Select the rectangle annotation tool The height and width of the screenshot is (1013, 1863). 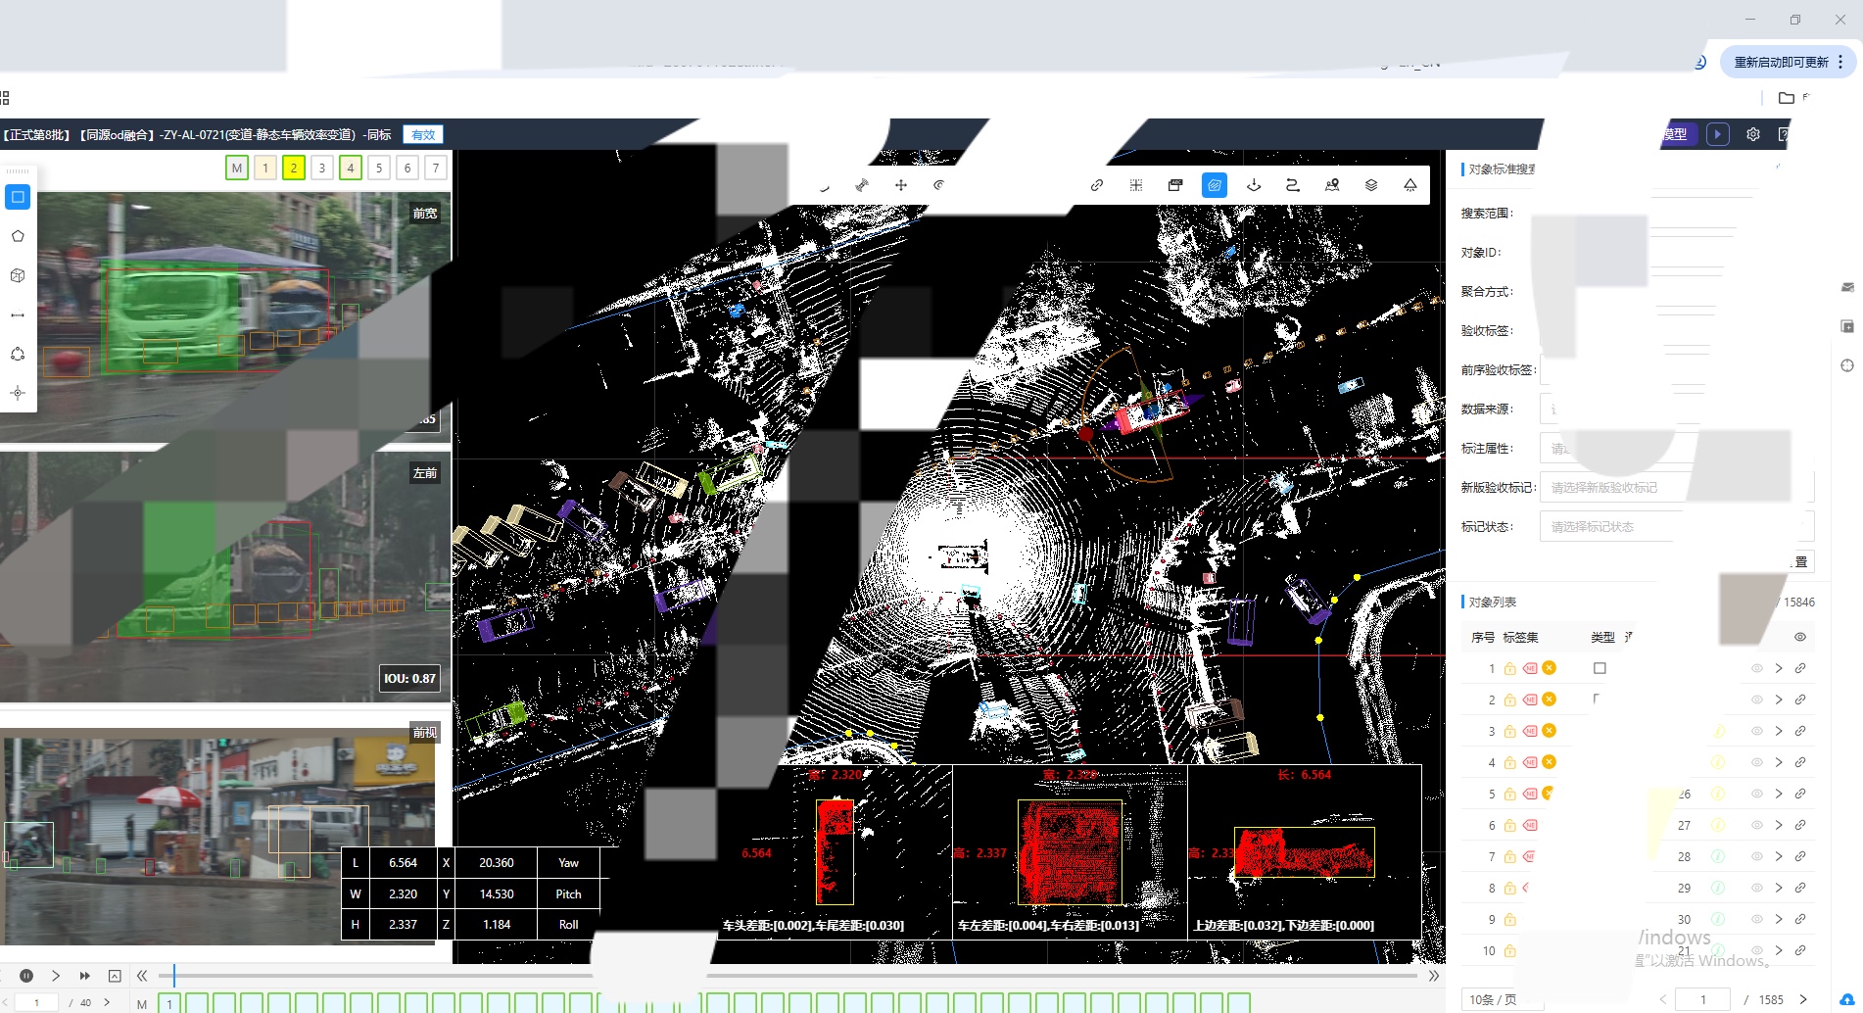click(x=18, y=197)
